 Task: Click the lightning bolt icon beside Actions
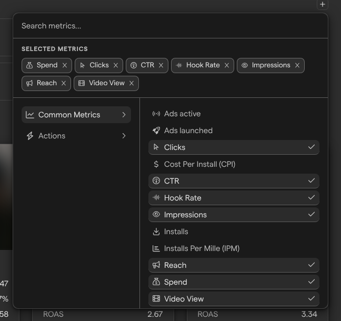(x=30, y=136)
